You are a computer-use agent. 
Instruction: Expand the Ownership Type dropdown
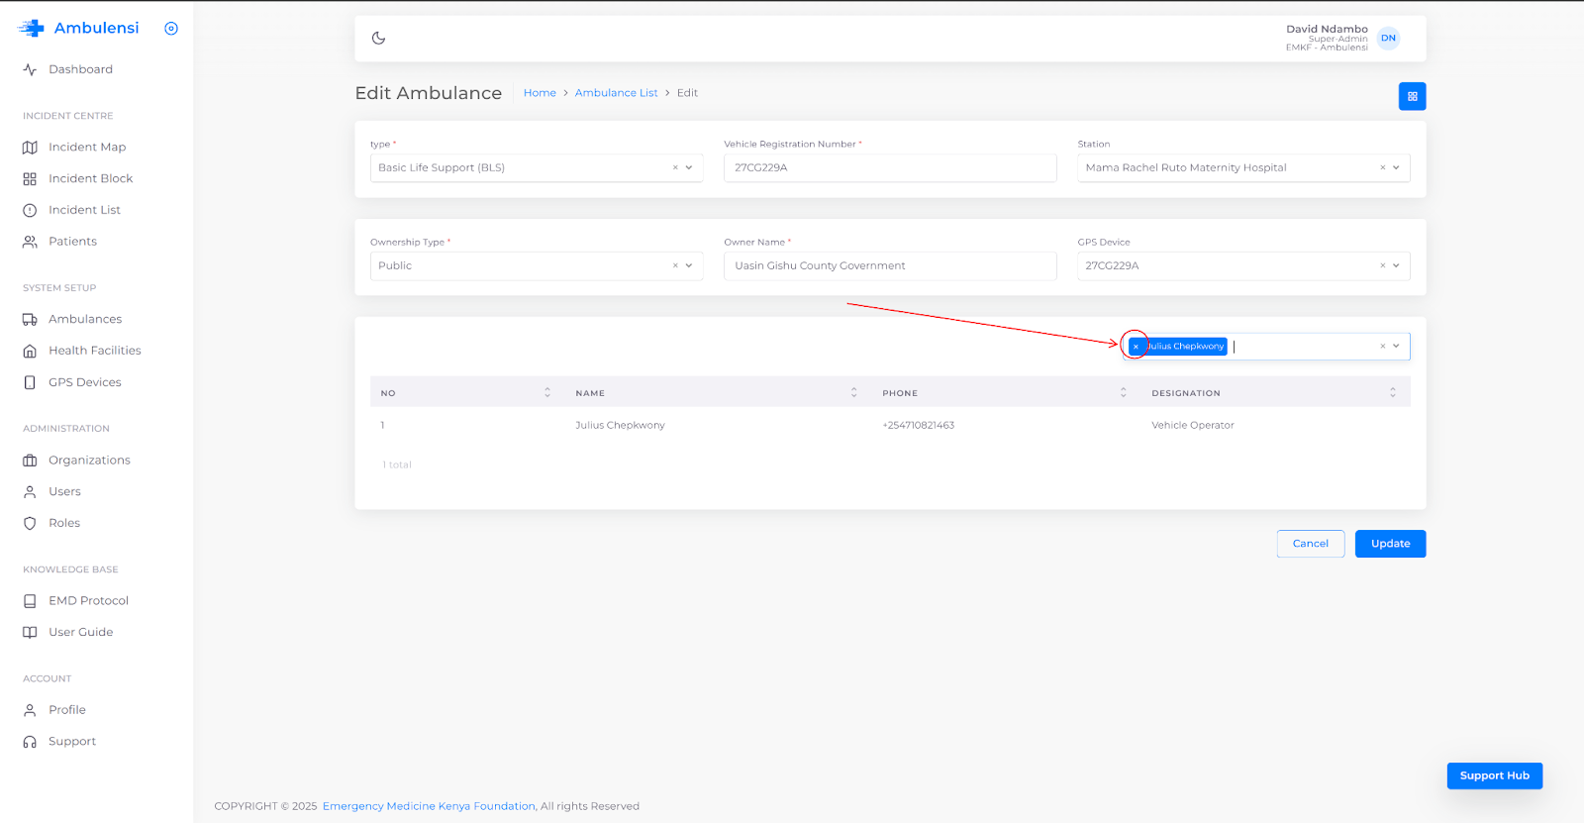689,265
